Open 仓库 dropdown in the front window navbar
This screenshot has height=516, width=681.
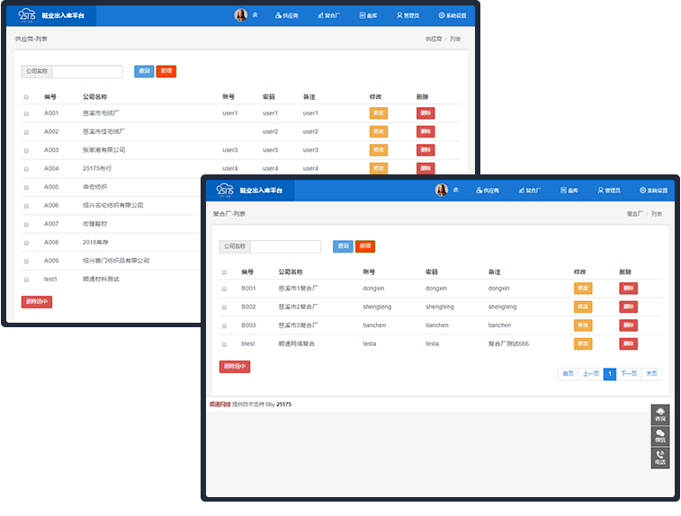pyautogui.click(x=569, y=191)
